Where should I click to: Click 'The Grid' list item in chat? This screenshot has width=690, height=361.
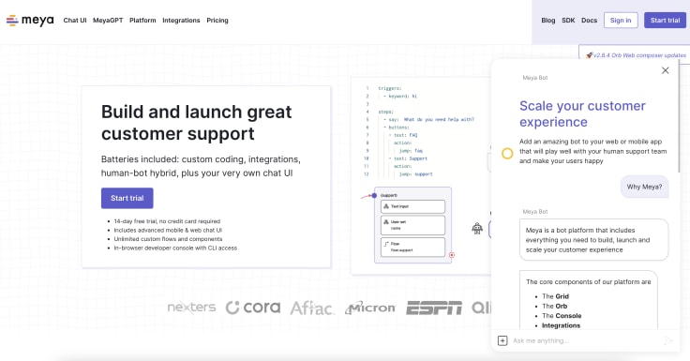(x=555, y=296)
